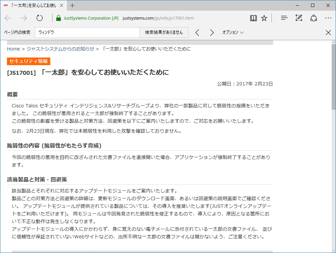Open the オプション dropdown in the find bar
336x253 pixels.
pos(233,33)
